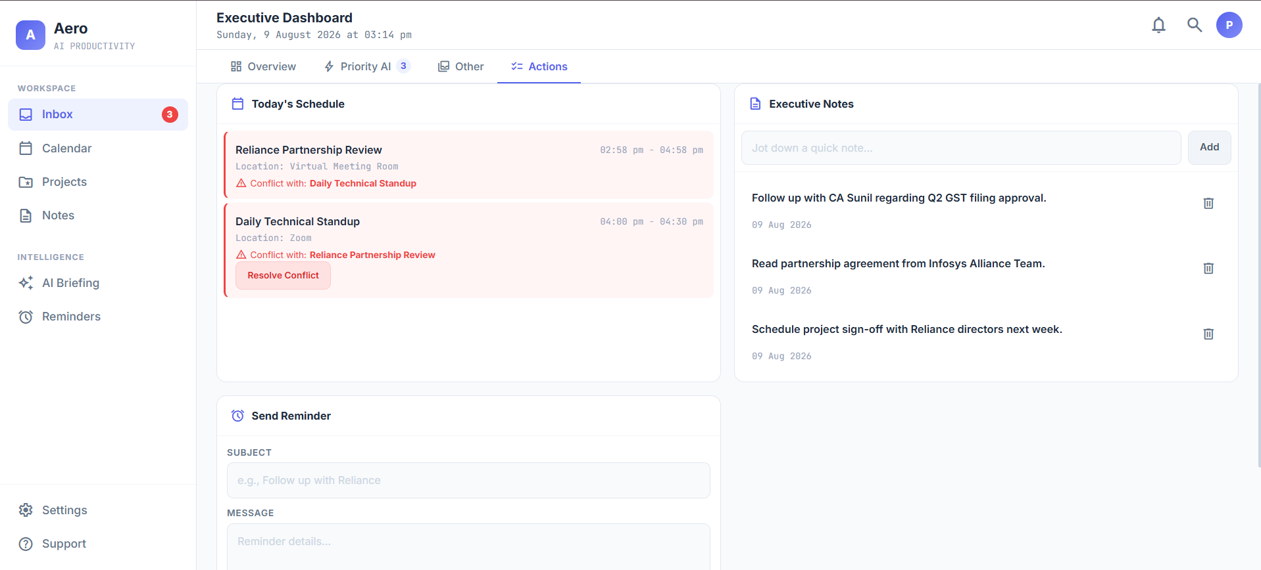The image size is (1261, 570).
Task: Delete the Infosys Alliance Team note
Action: pyautogui.click(x=1208, y=269)
